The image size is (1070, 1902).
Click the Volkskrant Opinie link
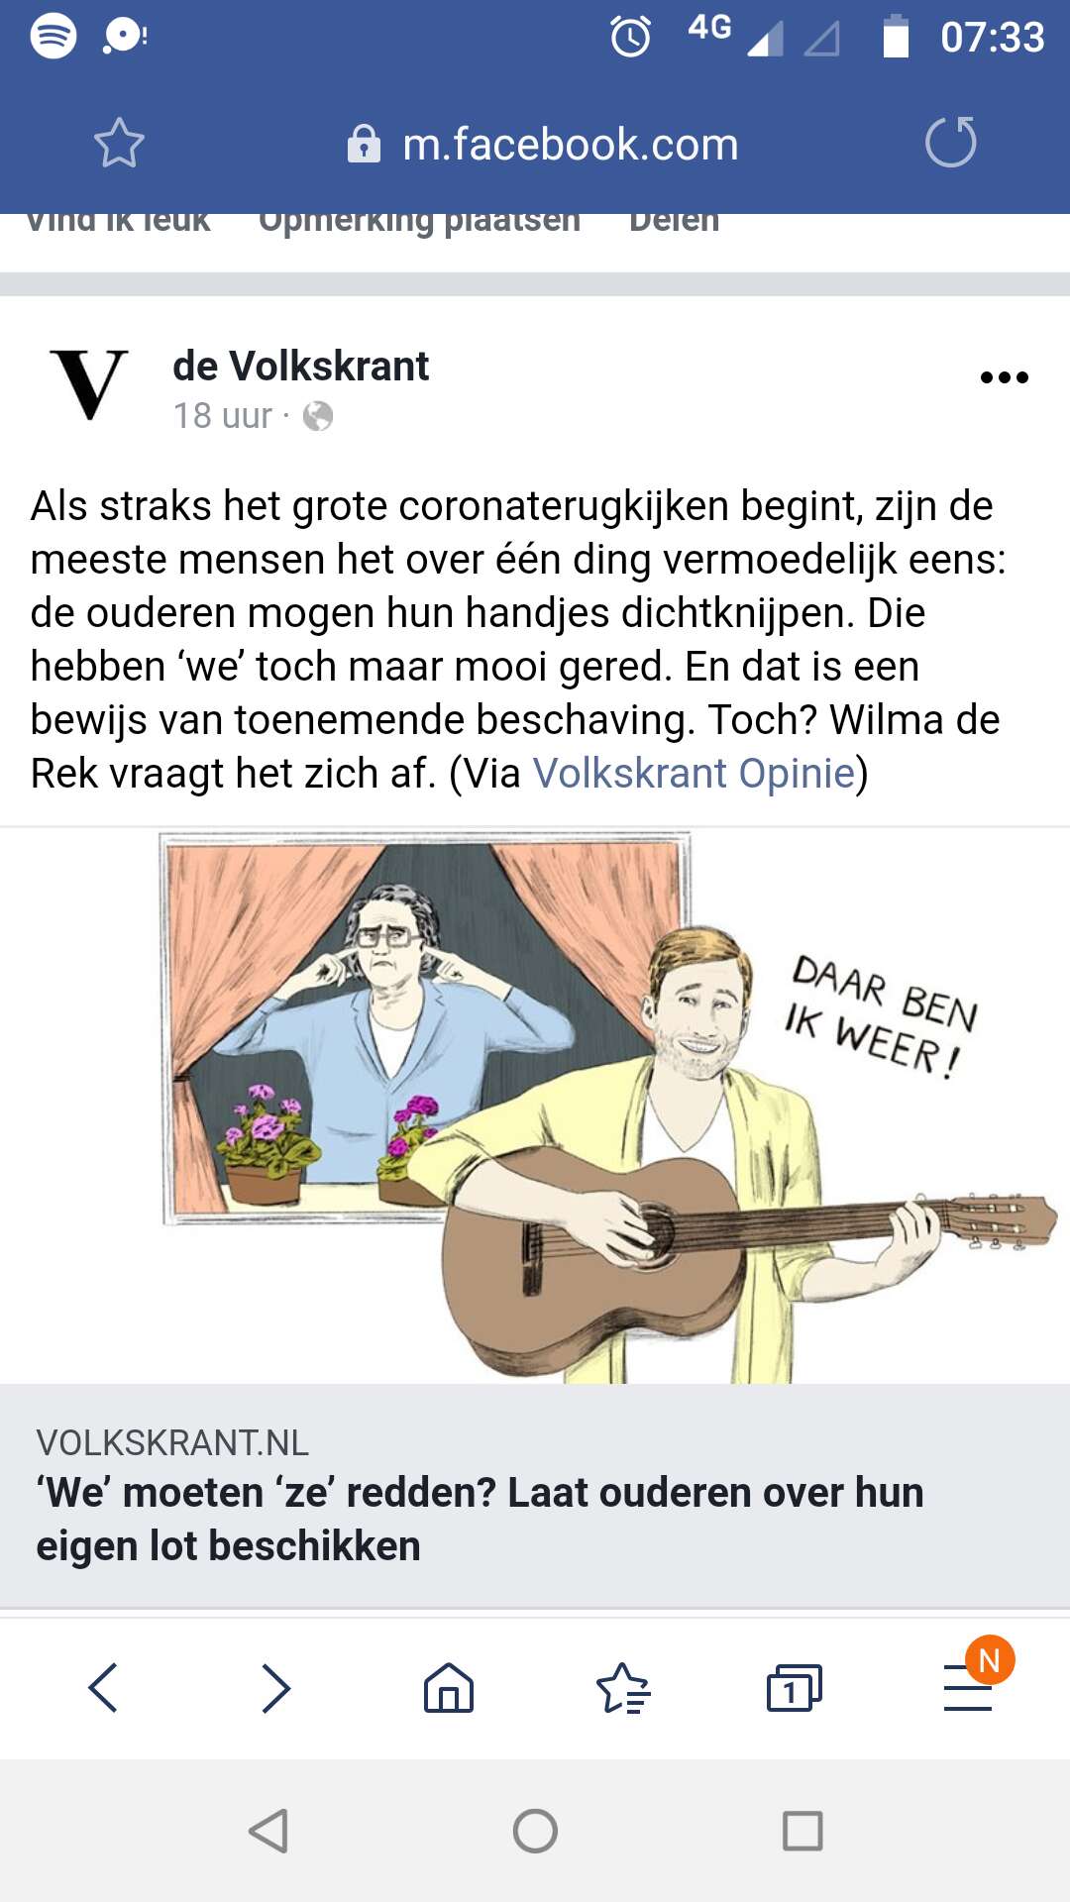coord(694,773)
